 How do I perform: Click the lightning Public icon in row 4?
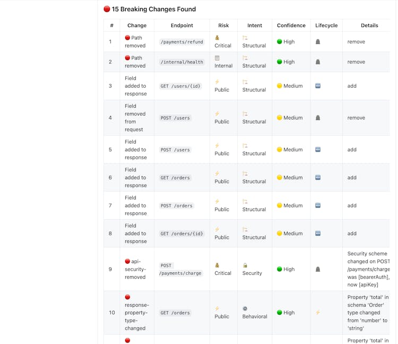(217, 114)
